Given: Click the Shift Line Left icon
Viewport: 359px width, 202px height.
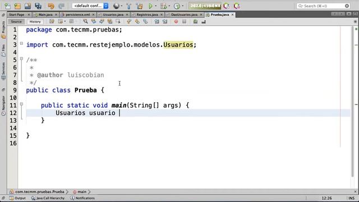Looking at the screenshot, I should [157, 21].
